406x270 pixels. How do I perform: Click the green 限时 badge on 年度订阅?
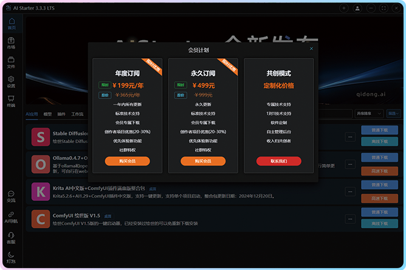(105, 85)
